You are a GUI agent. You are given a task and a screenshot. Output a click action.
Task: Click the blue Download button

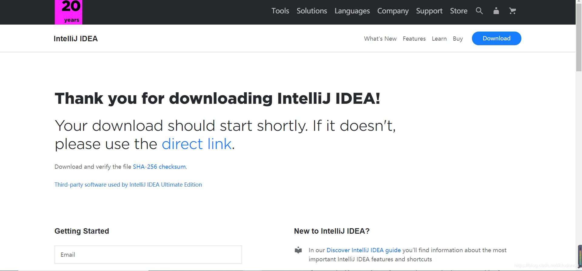[x=497, y=38]
